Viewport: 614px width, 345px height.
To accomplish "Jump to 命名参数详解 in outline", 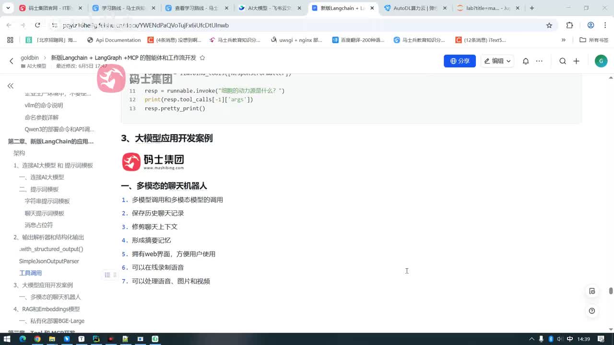I will [42, 117].
